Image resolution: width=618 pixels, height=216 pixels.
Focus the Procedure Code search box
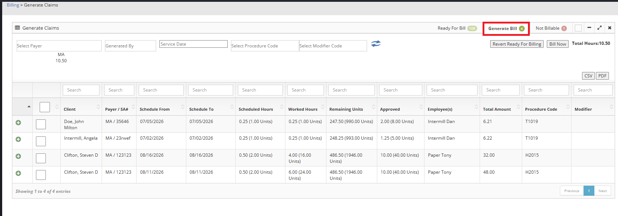coord(546,90)
